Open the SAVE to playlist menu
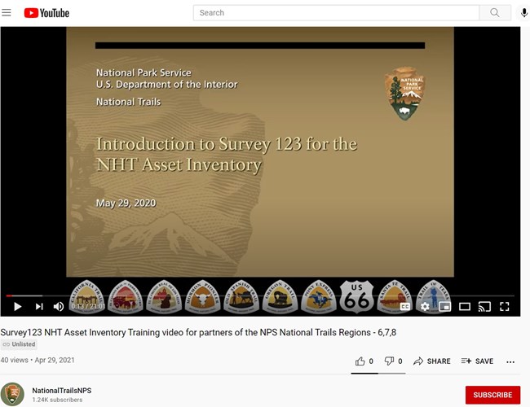 coord(477,361)
